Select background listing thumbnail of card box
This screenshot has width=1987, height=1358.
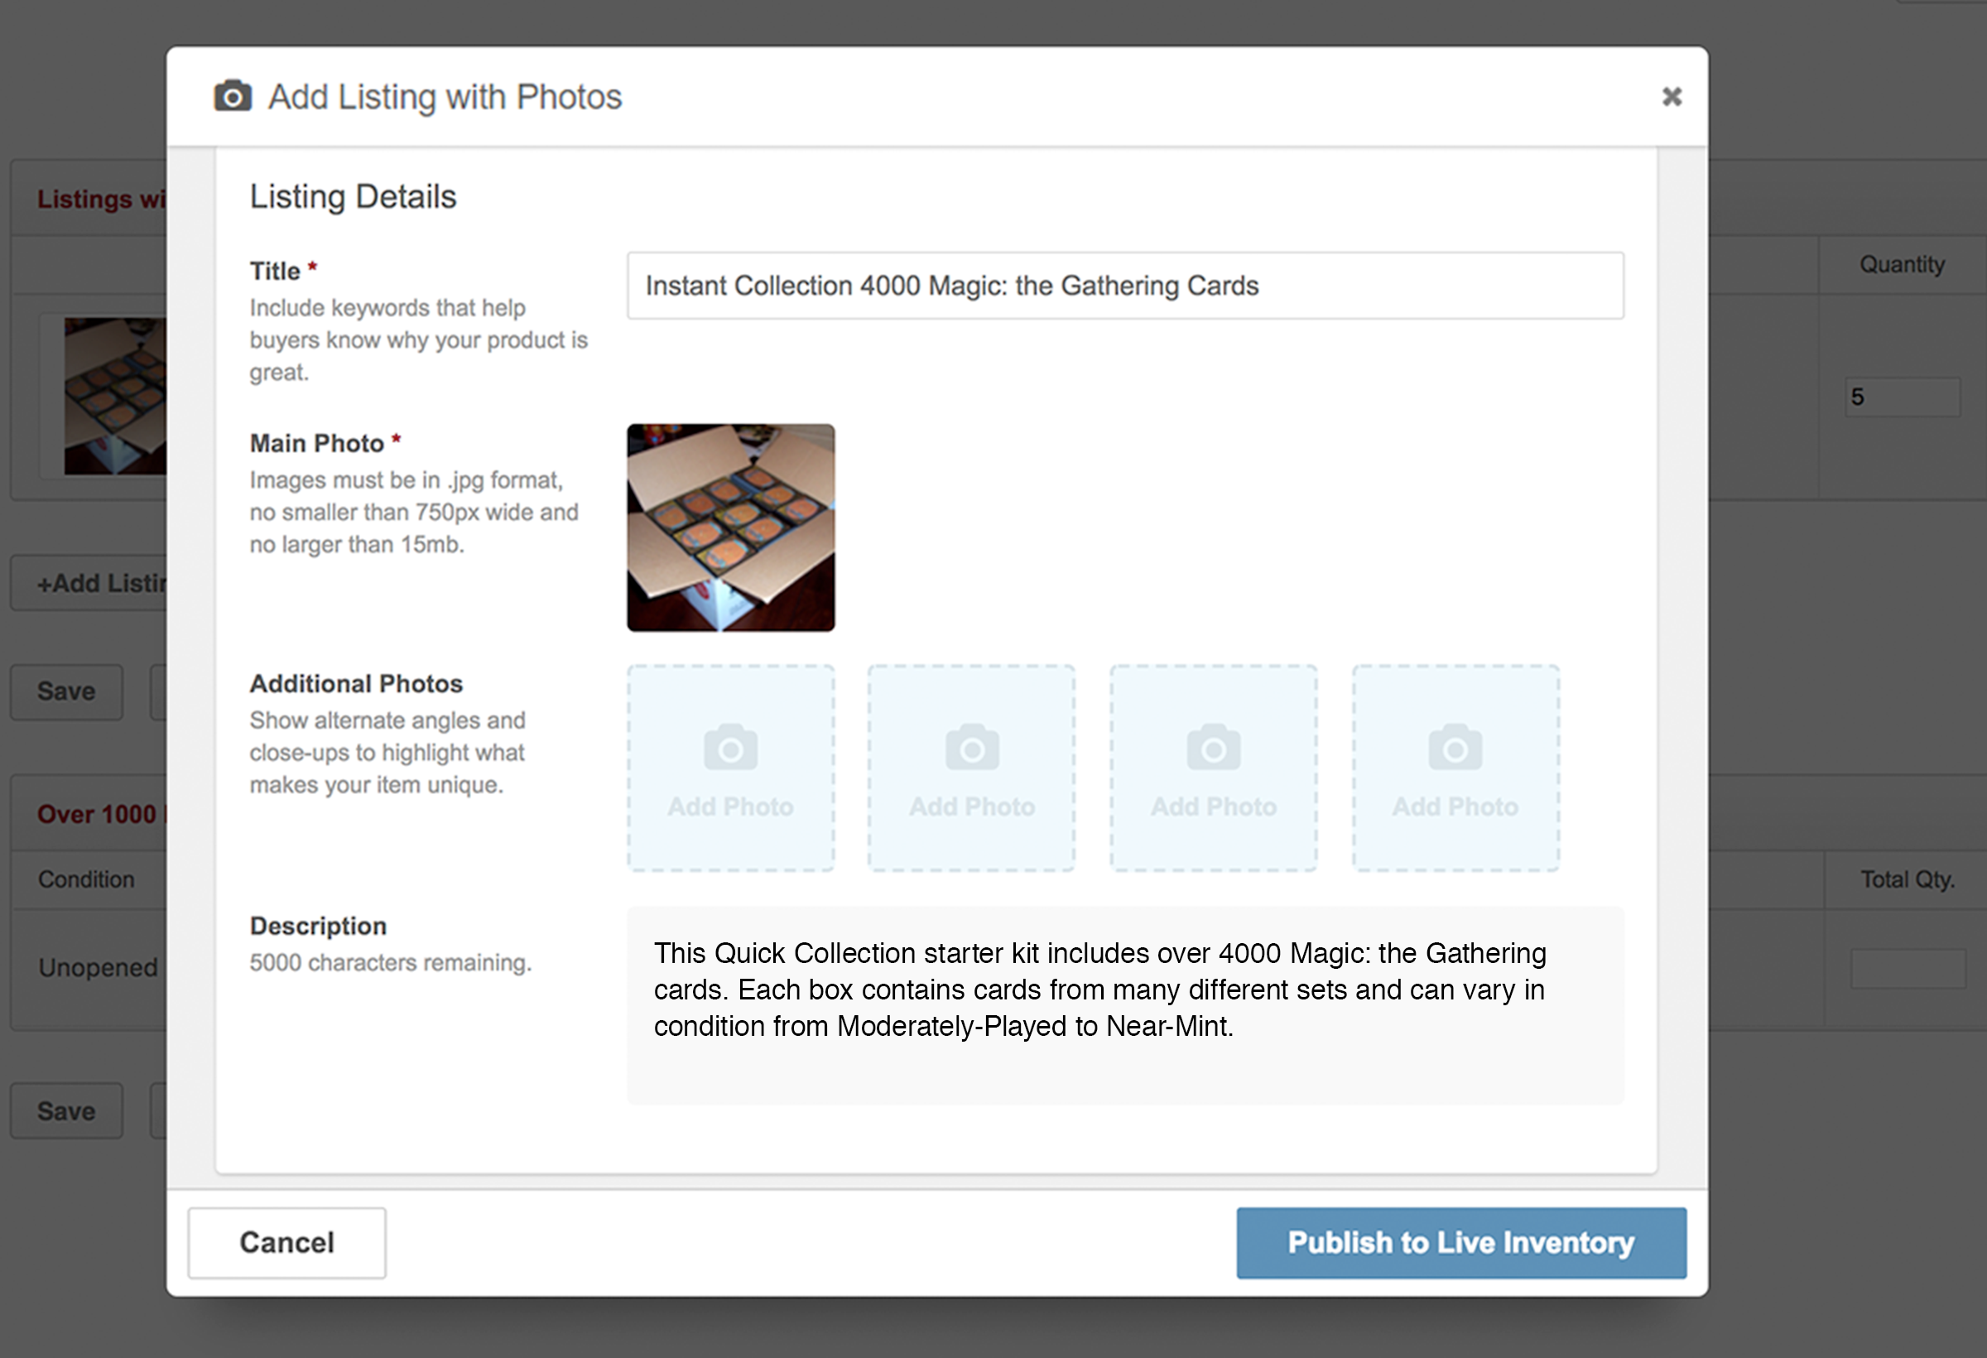click(x=115, y=396)
